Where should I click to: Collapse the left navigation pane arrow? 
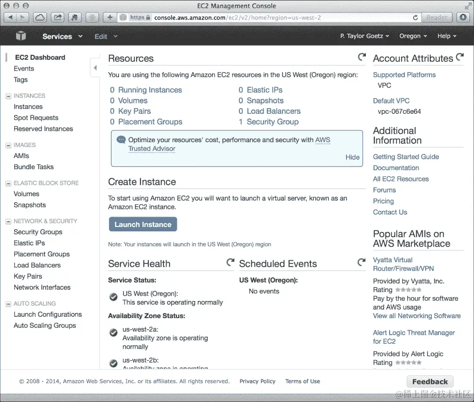pos(95,68)
